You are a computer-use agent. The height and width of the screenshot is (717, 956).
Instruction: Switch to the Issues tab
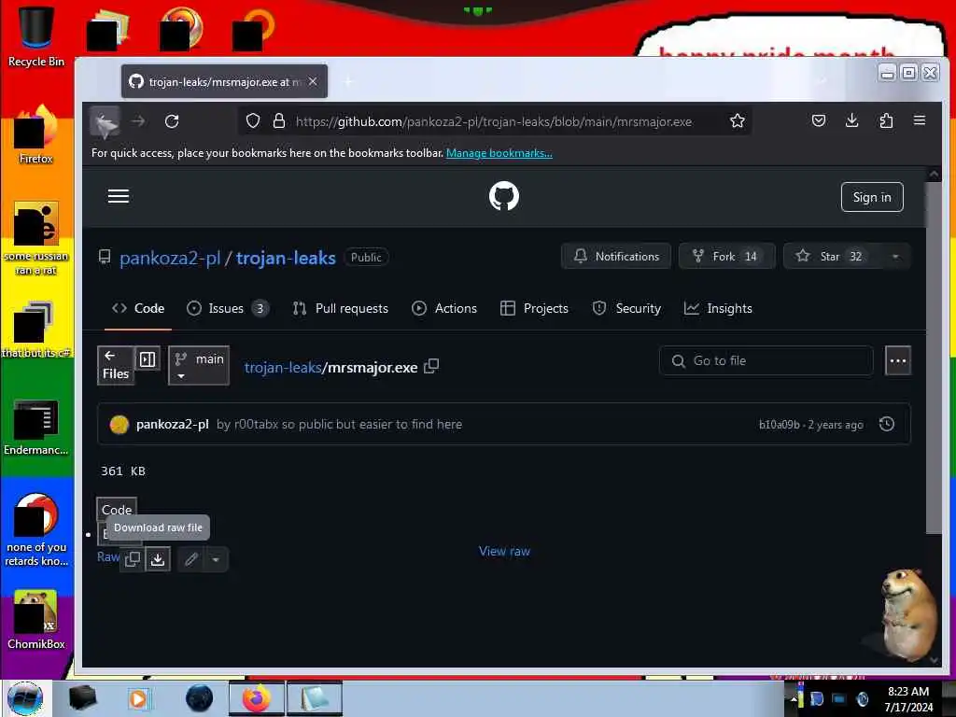click(228, 308)
